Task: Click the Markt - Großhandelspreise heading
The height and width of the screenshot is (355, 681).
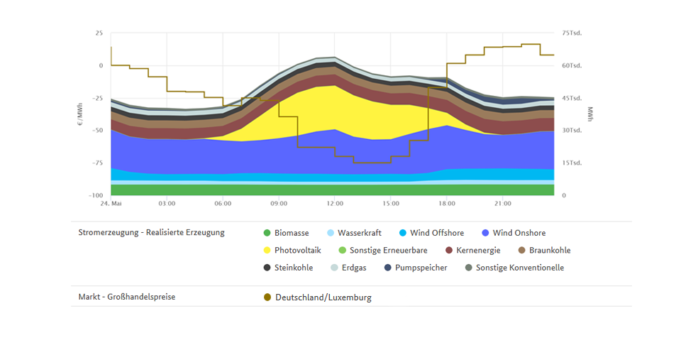Action: 127,297
